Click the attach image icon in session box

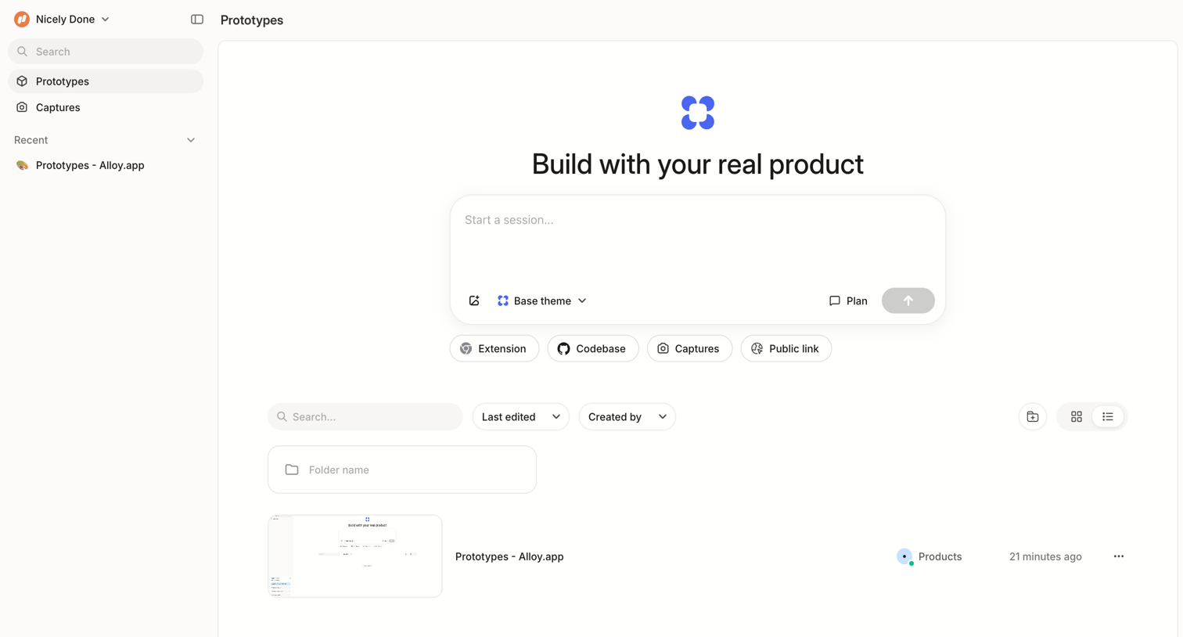[x=474, y=301]
